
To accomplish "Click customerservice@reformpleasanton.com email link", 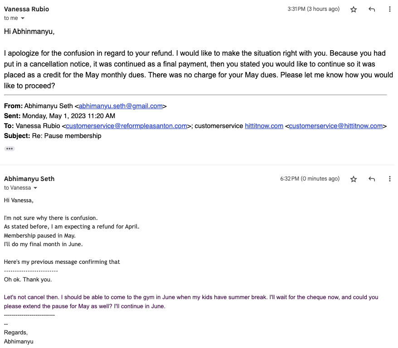I will coord(126,126).
